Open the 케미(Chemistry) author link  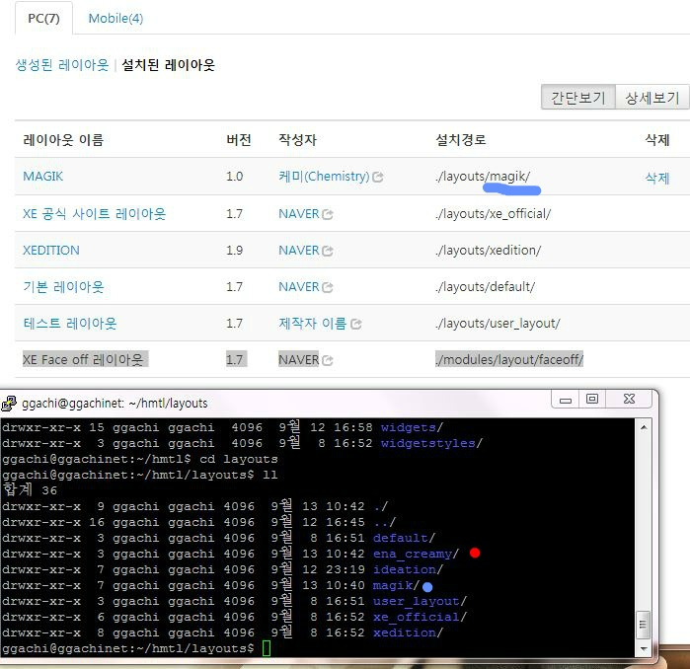[x=324, y=177]
